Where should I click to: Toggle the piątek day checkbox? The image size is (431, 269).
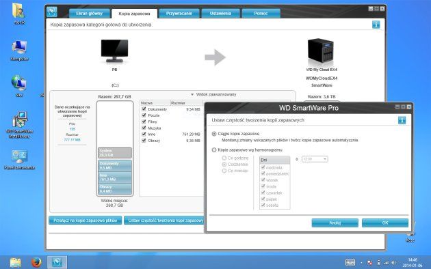[263, 199]
